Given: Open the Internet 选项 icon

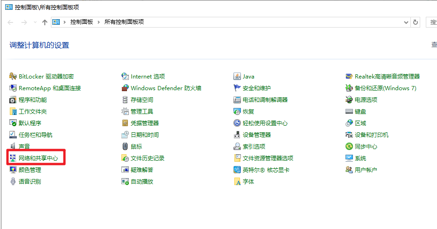Looking at the screenshot, I should pyautogui.click(x=125, y=77).
